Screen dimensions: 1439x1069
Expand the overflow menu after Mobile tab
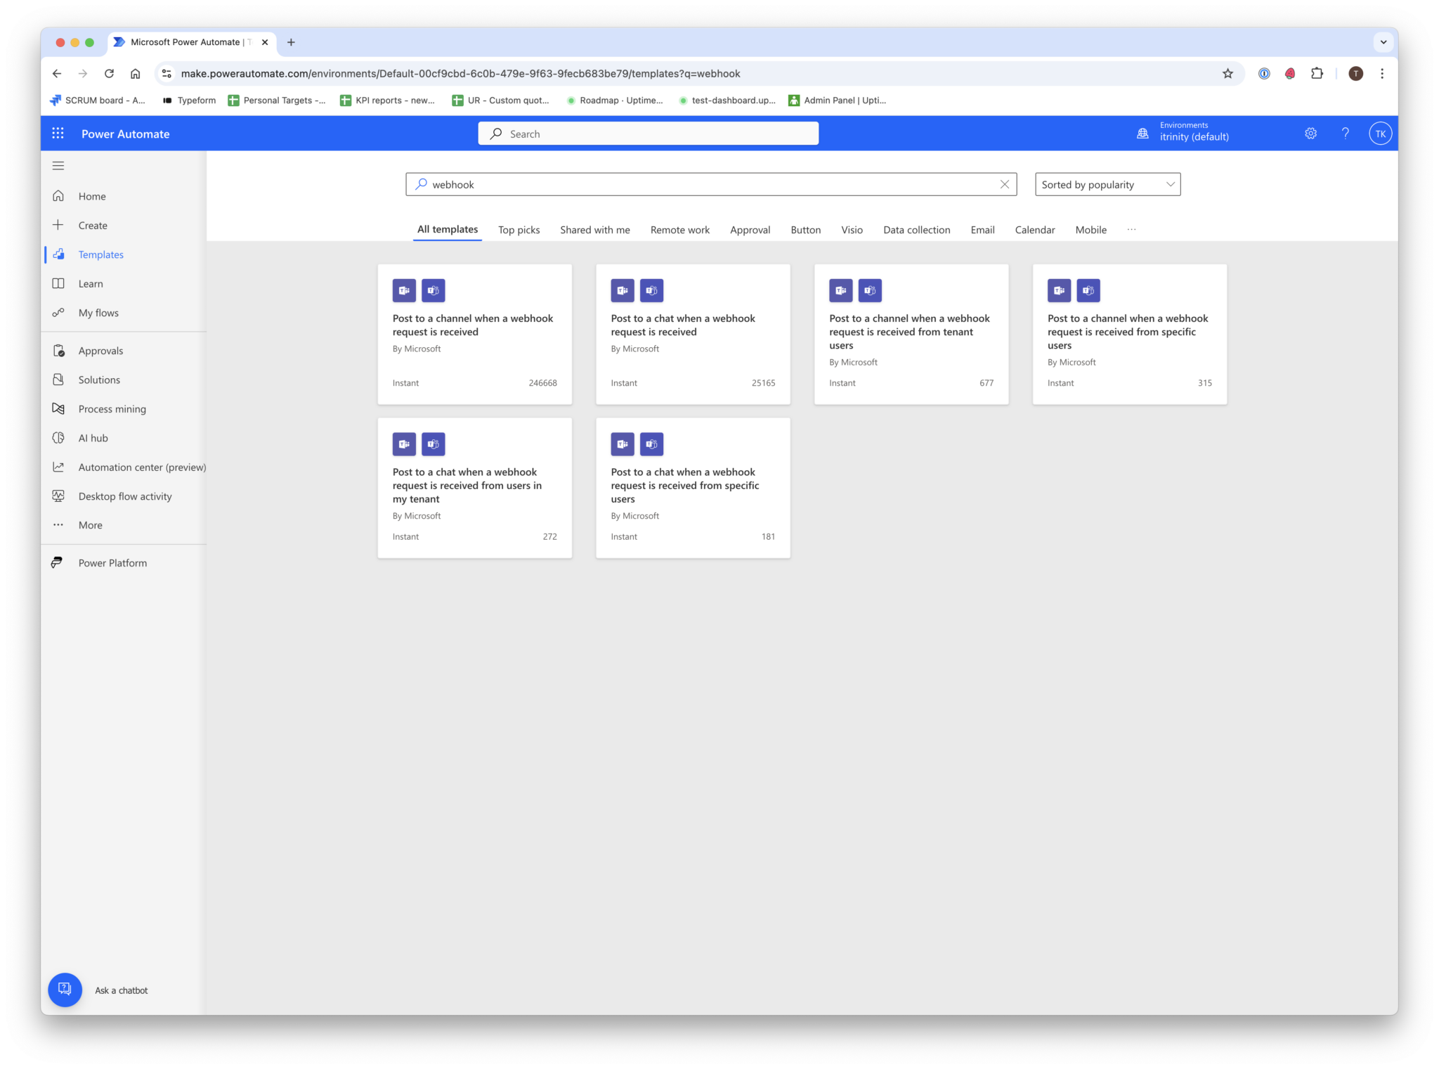pos(1131,230)
